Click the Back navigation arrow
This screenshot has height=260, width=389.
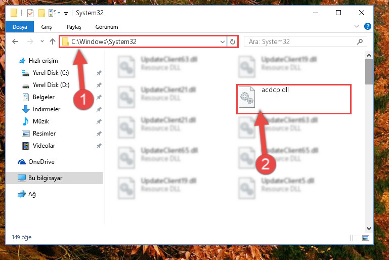click(15, 41)
